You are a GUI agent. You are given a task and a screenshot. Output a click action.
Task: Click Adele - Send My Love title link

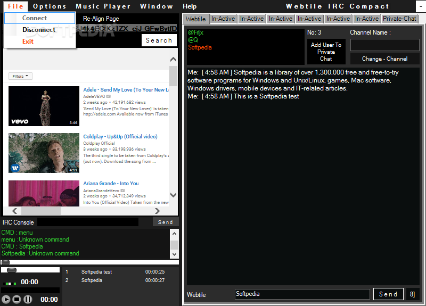[126, 89]
